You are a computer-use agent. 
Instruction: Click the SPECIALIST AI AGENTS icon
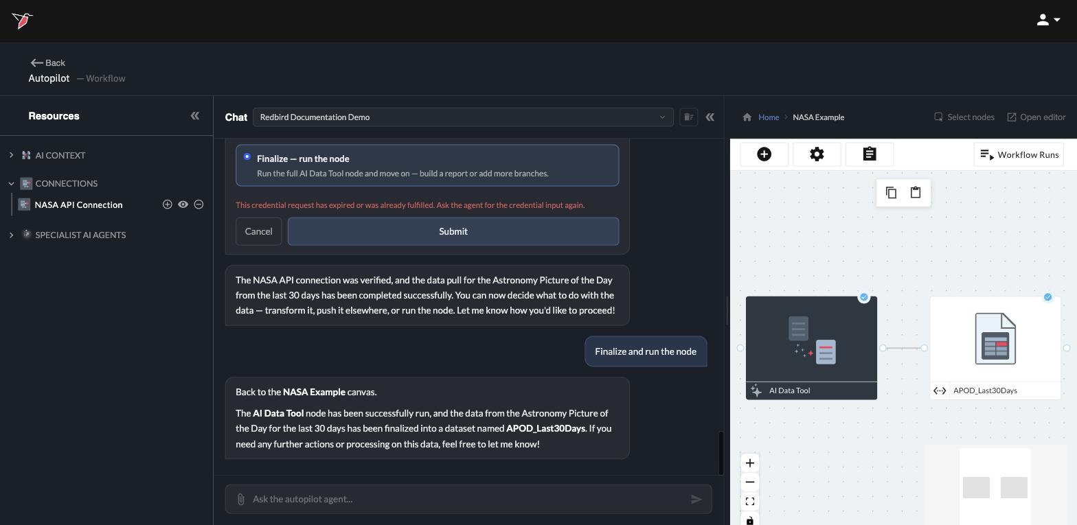pyautogui.click(x=27, y=234)
